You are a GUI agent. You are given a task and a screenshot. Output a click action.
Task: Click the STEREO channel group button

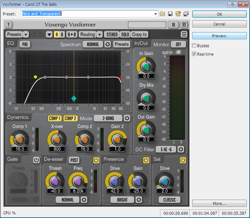(x=112, y=34)
